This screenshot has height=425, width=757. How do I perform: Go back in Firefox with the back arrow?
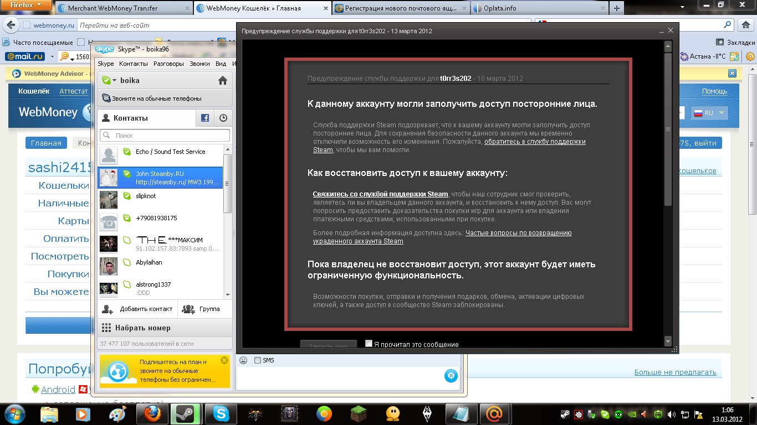coord(11,25)
